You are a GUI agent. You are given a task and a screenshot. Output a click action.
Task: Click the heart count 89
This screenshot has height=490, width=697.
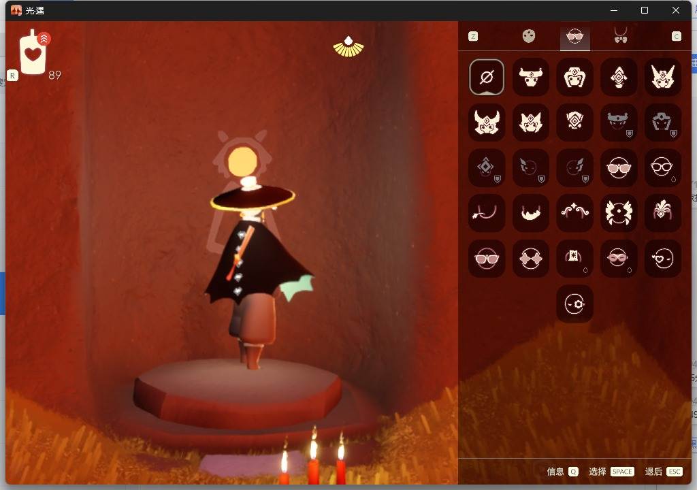click(54, 75)
